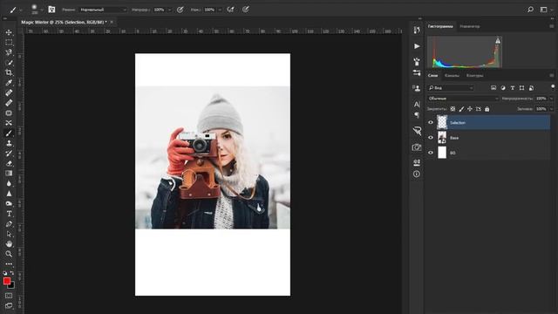Select the Selection layer thumbnail
The image size is (558, 314).
tap(442, 122)
